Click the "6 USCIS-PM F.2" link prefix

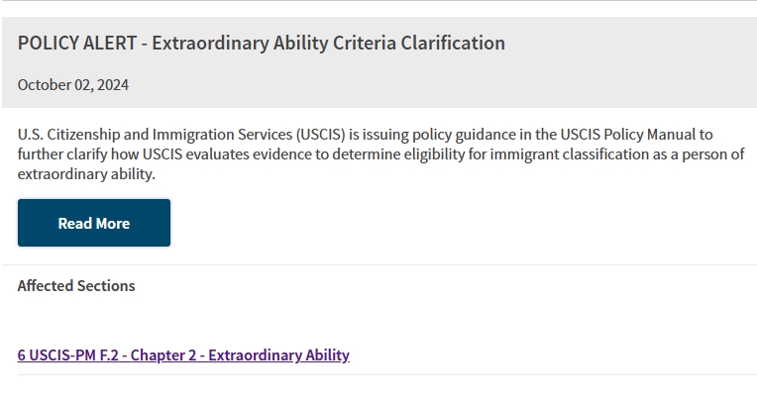(68, 355)
